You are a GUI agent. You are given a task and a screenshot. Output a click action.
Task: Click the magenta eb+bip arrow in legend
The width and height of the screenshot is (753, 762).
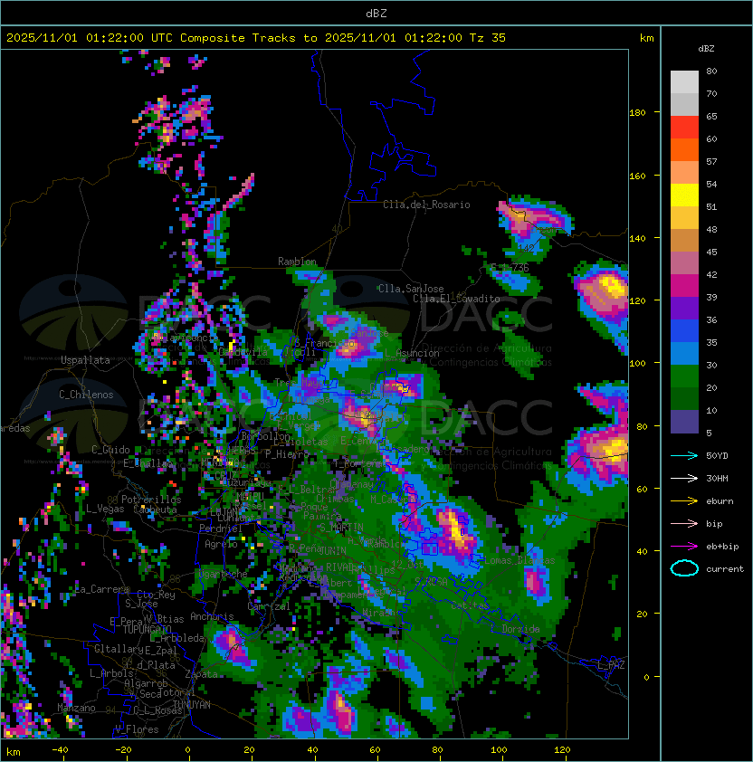click(684, 547)
